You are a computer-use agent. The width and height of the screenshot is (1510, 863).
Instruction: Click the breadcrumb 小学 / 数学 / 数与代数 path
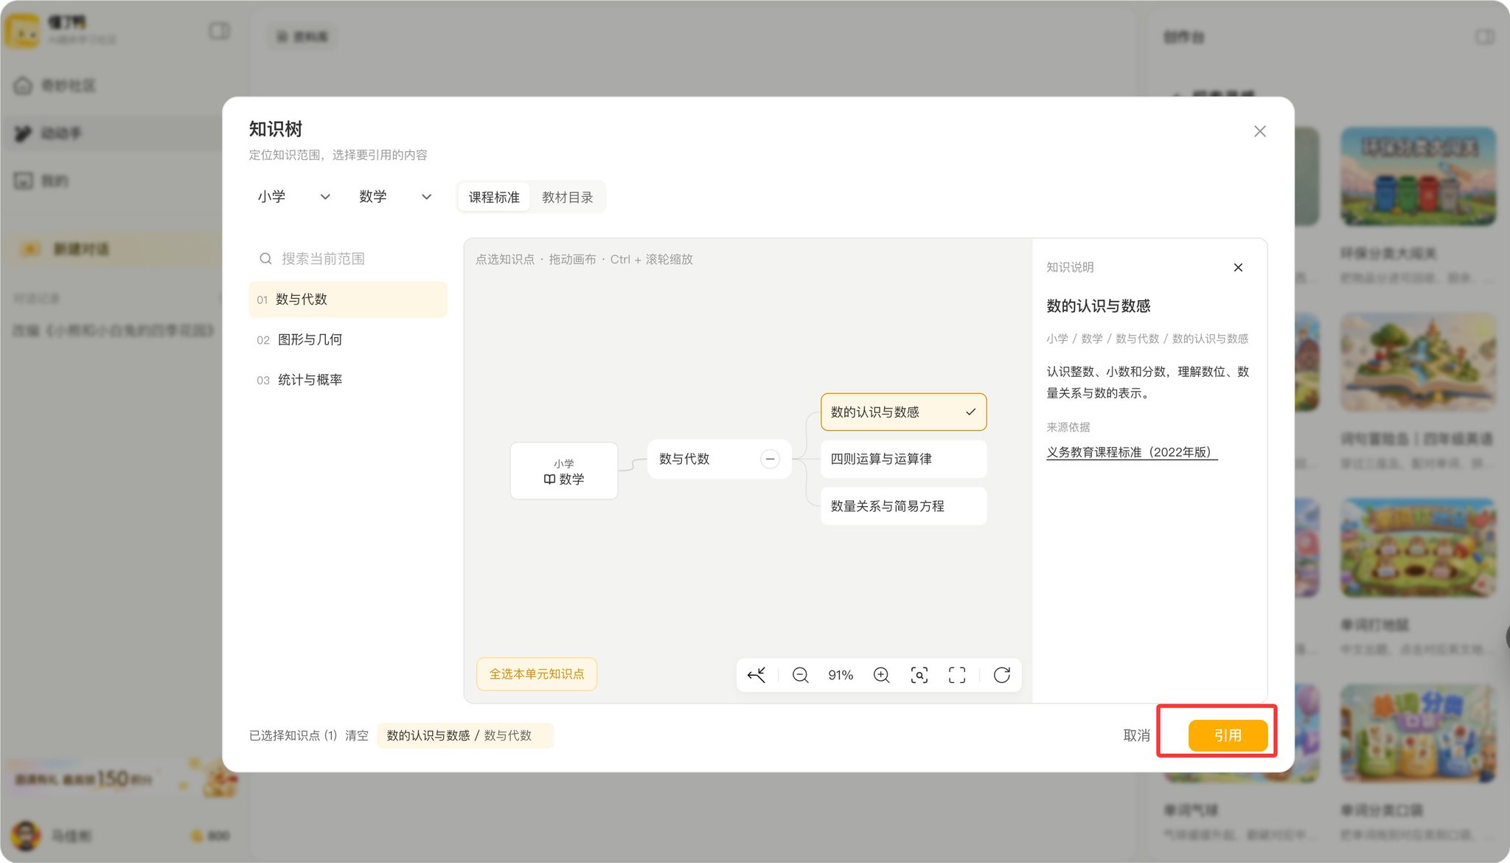(1147, 339)
